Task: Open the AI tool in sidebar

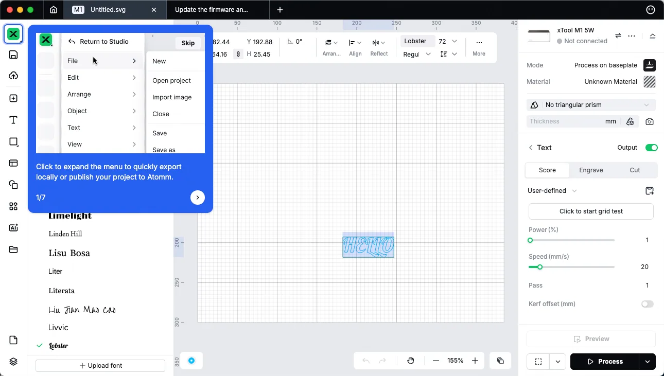Action: pos(13,228)
